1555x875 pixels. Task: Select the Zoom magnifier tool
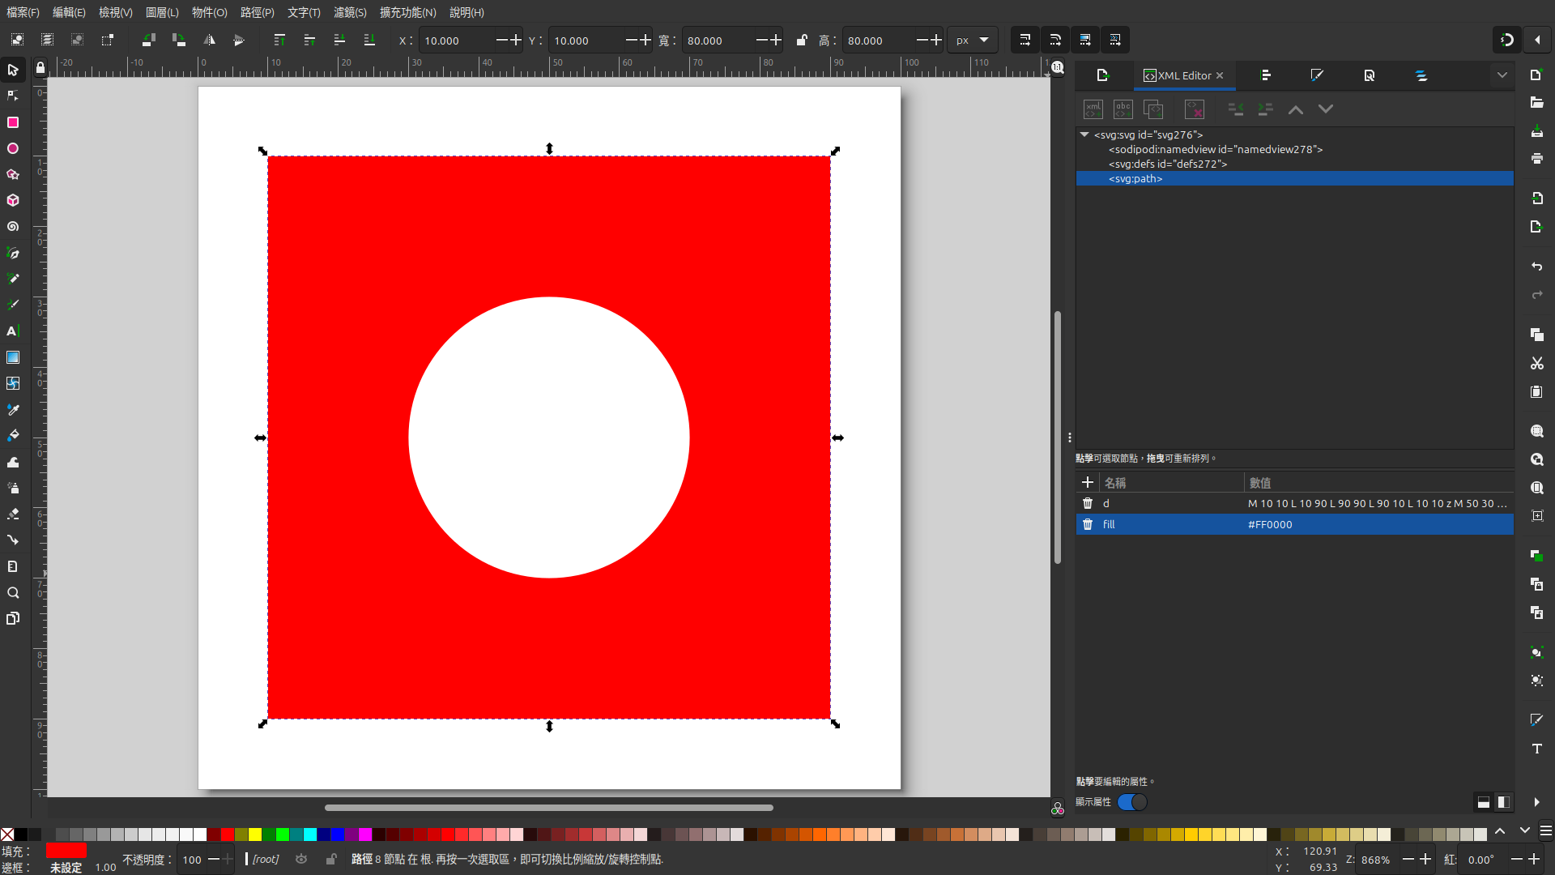click(x=13, y=593)
